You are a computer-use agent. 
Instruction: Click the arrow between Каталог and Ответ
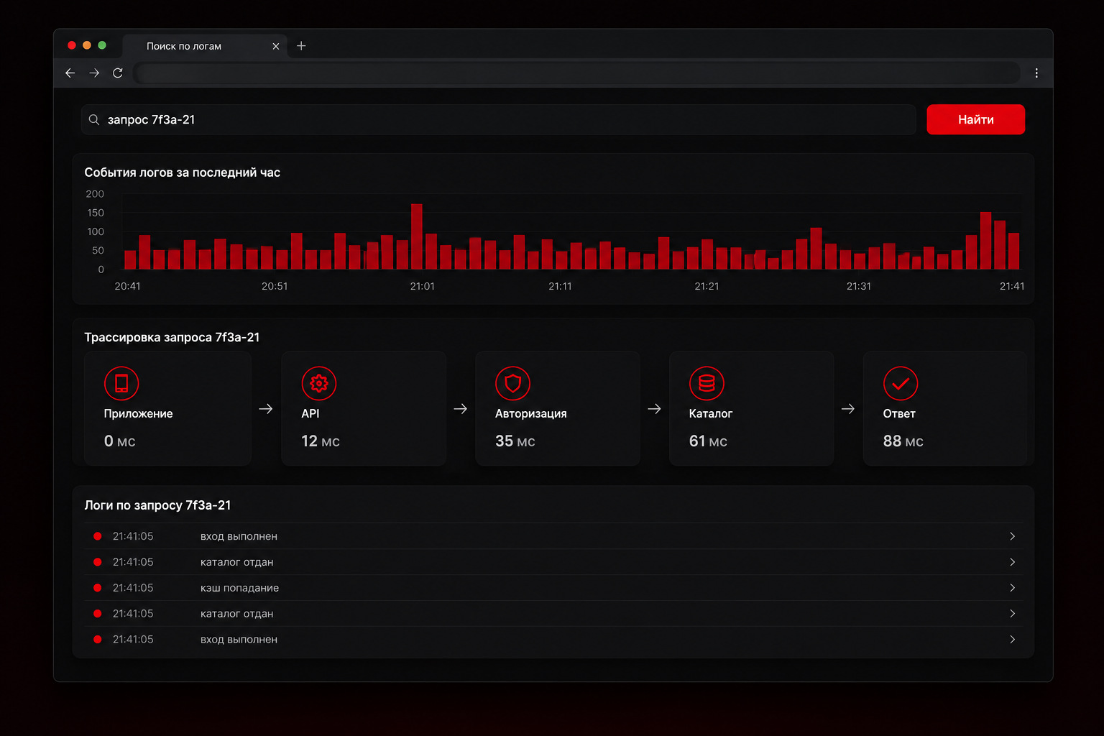pos(848,408)
